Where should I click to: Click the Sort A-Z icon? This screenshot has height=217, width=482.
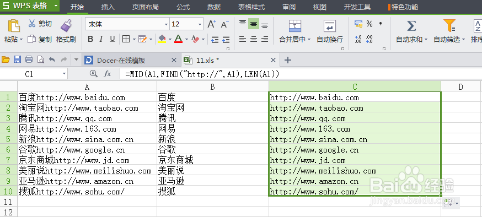pyautogui.click(x=478, y=26)
